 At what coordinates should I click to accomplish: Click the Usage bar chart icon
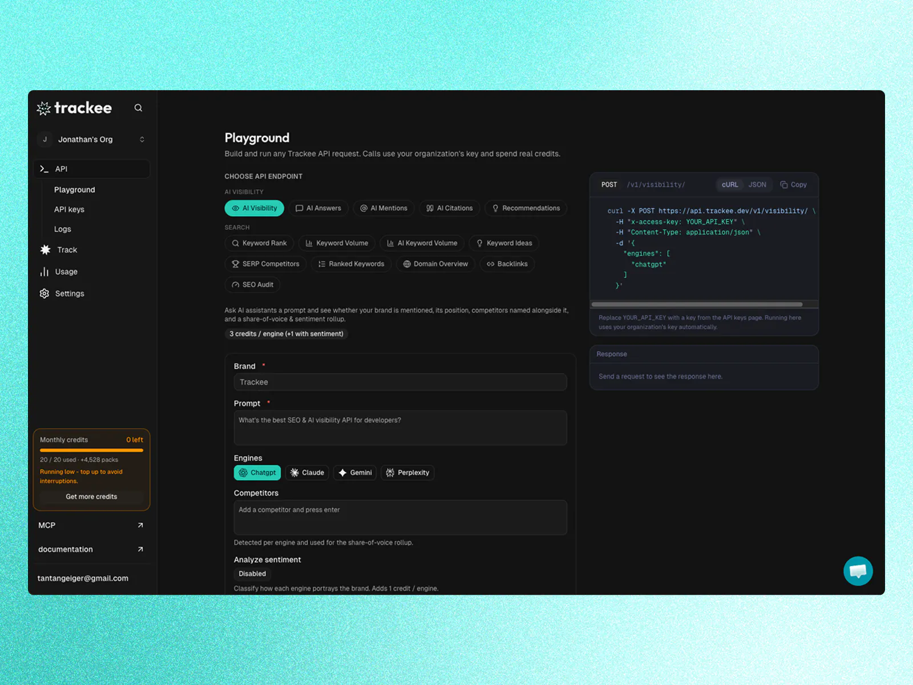(45, 272)
